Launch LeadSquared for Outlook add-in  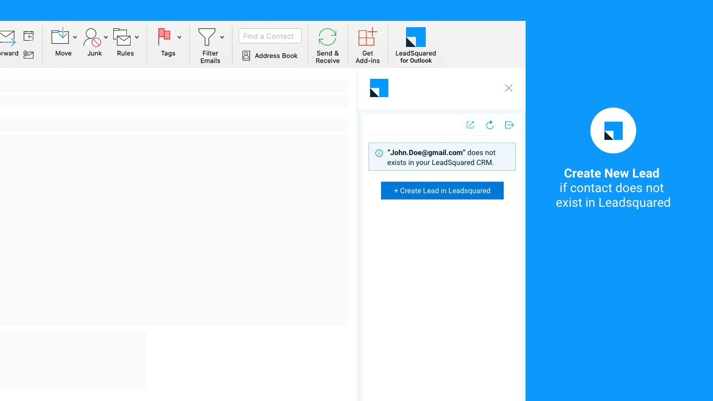[415, 45]
